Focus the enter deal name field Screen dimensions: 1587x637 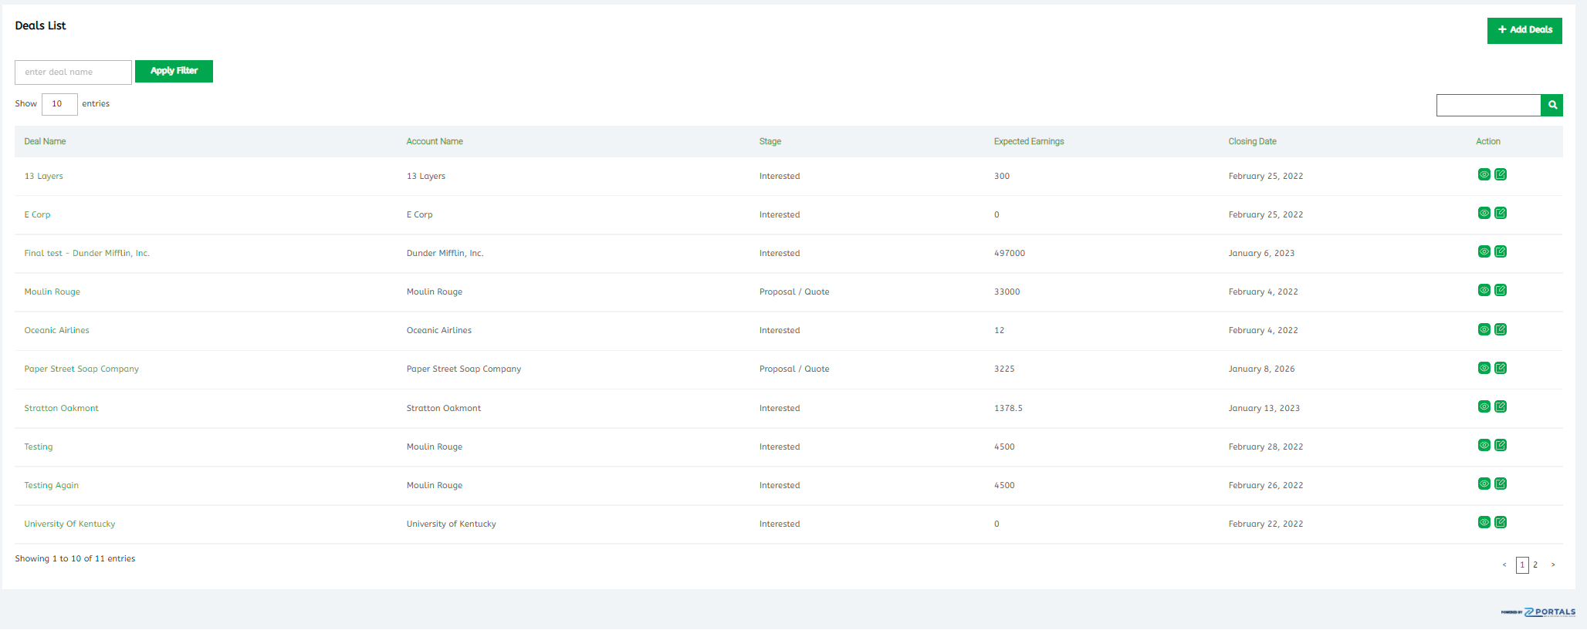pos(73,72)
